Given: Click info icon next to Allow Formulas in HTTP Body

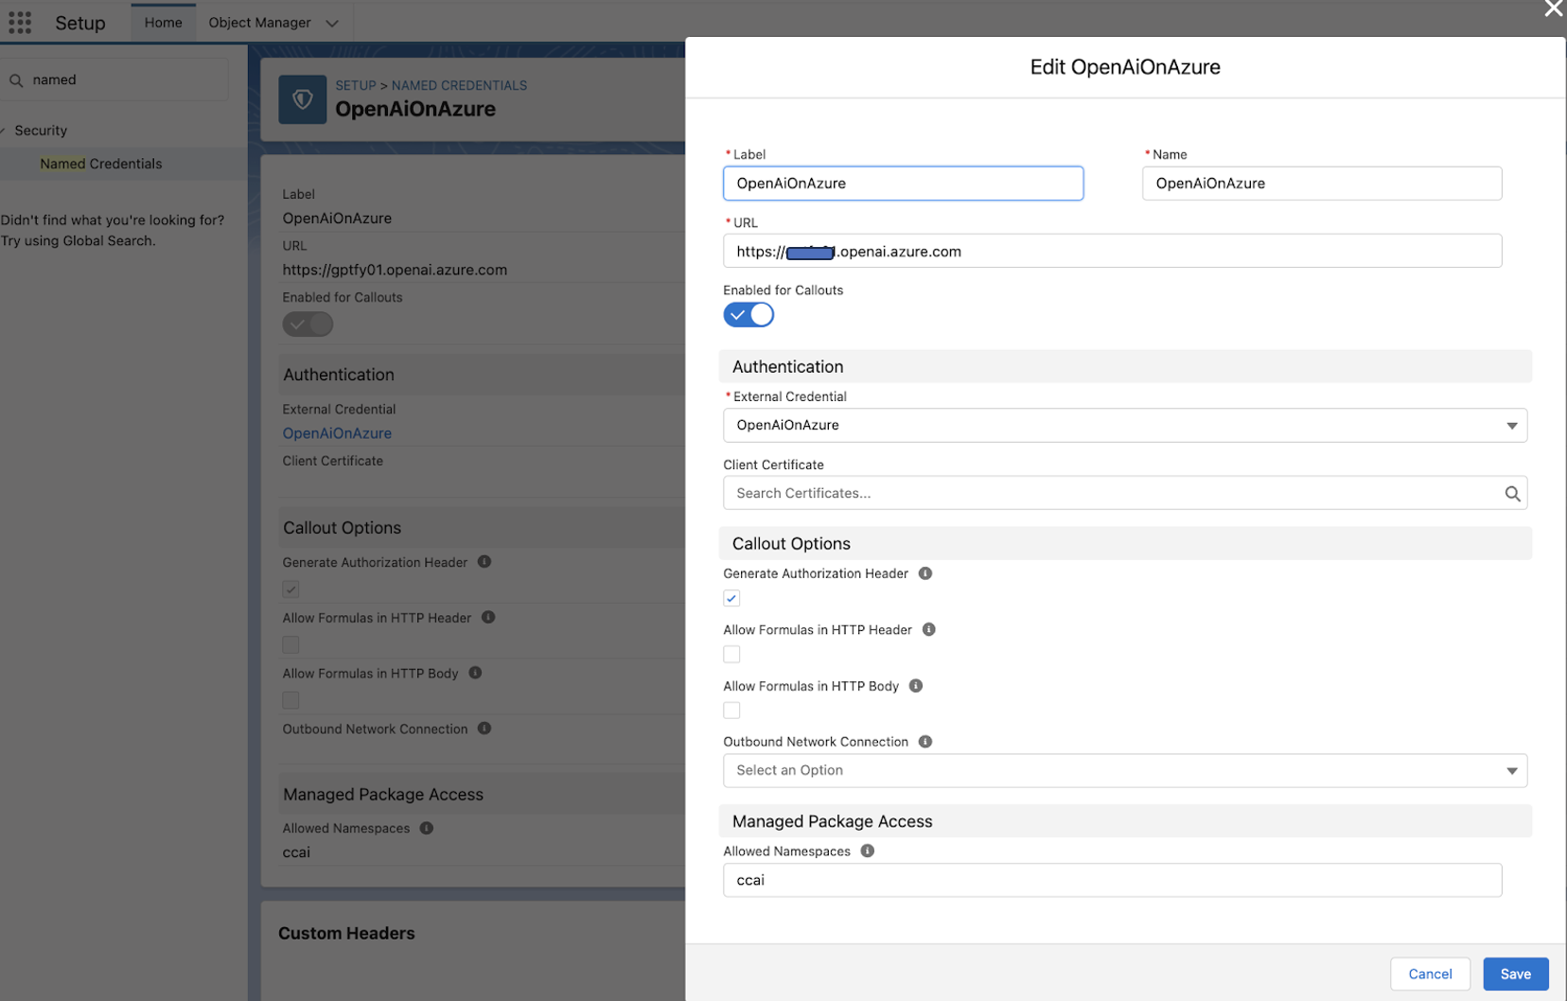Looking at the screenshot, I should pos(915,686).
